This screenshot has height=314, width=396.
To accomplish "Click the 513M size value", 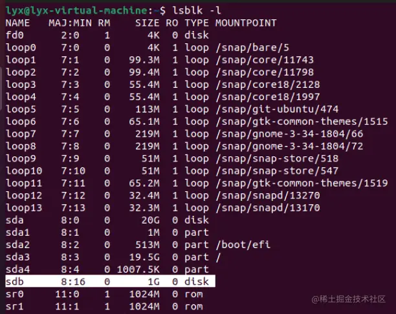I will point(148,245).
